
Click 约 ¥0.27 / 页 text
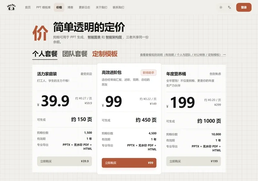tap(84, 98)
